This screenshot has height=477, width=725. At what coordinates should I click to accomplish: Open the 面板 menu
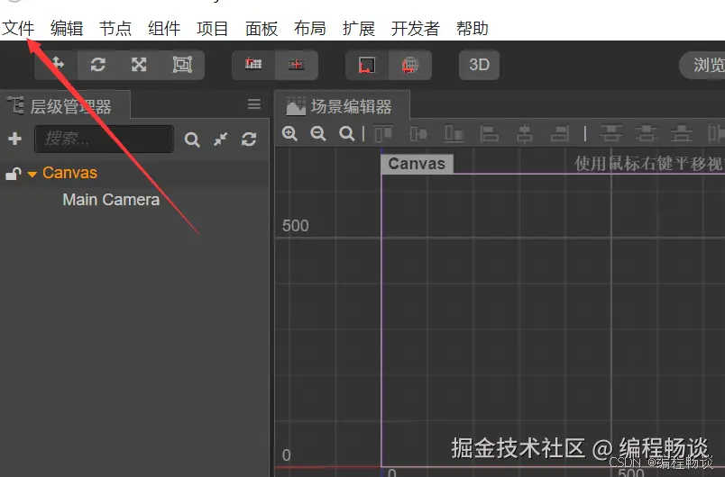262,29
